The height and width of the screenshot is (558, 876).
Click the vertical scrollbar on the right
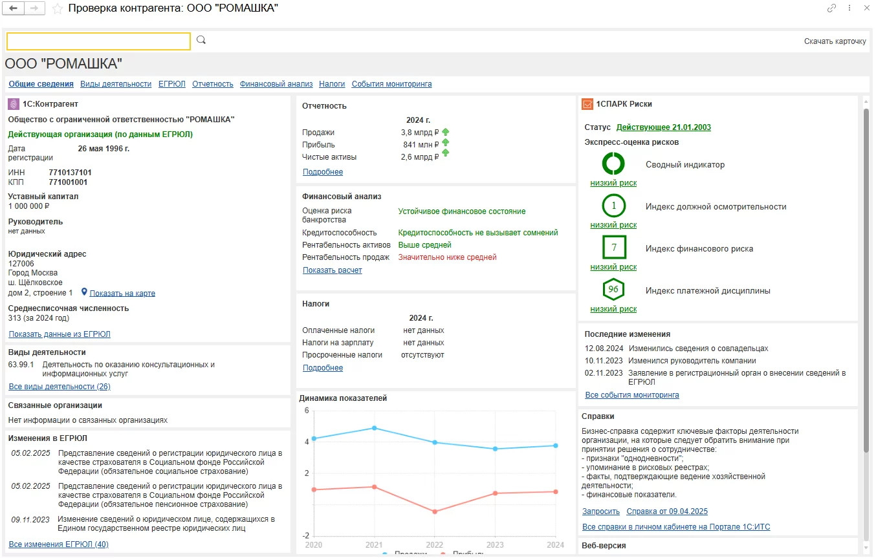tap(866, 259)
